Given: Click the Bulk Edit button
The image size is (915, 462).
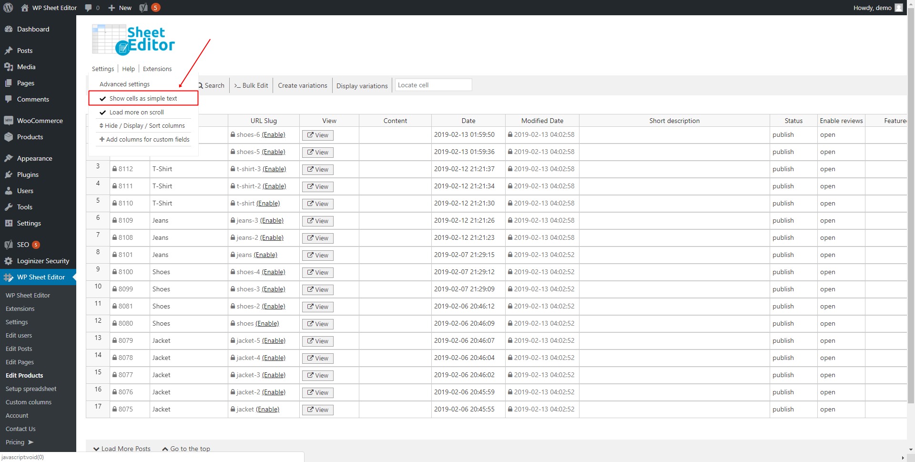Looking at the screenshot, I should point(251,85).
